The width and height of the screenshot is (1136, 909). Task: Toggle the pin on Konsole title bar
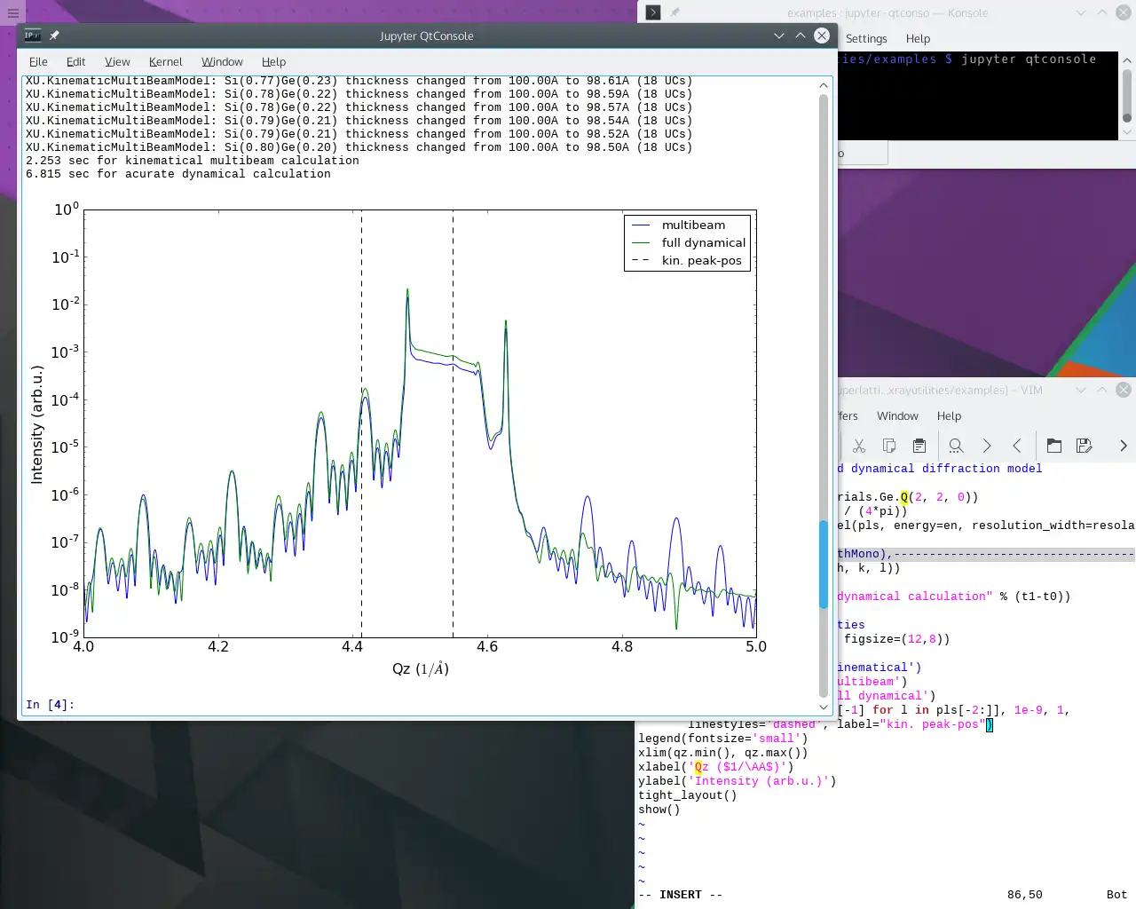click(x=674, y=12)
